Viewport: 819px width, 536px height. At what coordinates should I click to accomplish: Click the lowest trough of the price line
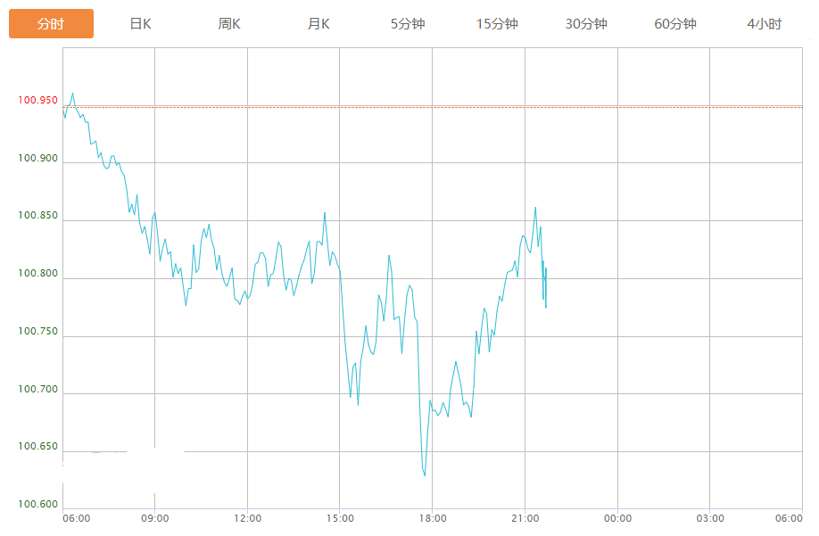(425, 475)
